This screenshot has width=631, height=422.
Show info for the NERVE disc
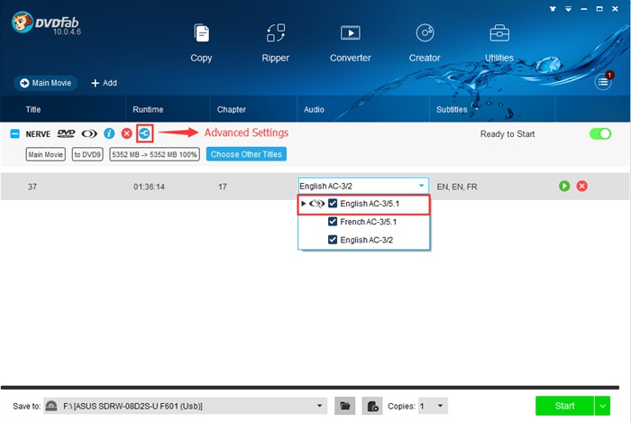click(109, 133)
